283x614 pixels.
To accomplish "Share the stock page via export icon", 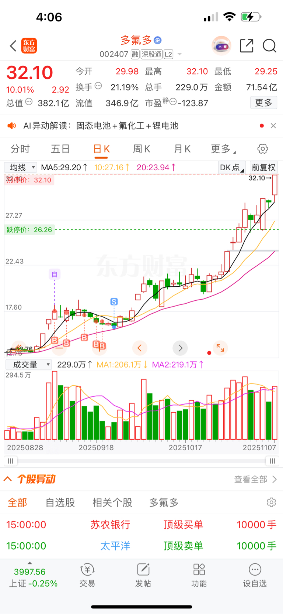I will (x=247, y=46).
